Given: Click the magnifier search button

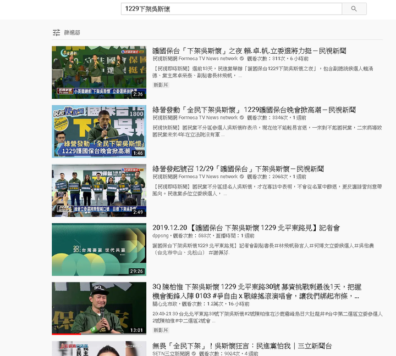Looking at the screenshot, I should [x=354, y=9].
